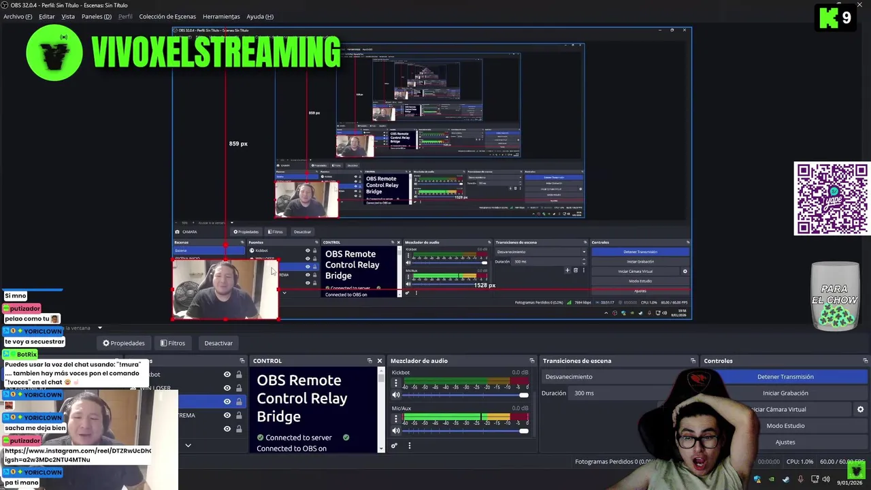Open Mic/Aux audio channel options dots

click(396, 419)
